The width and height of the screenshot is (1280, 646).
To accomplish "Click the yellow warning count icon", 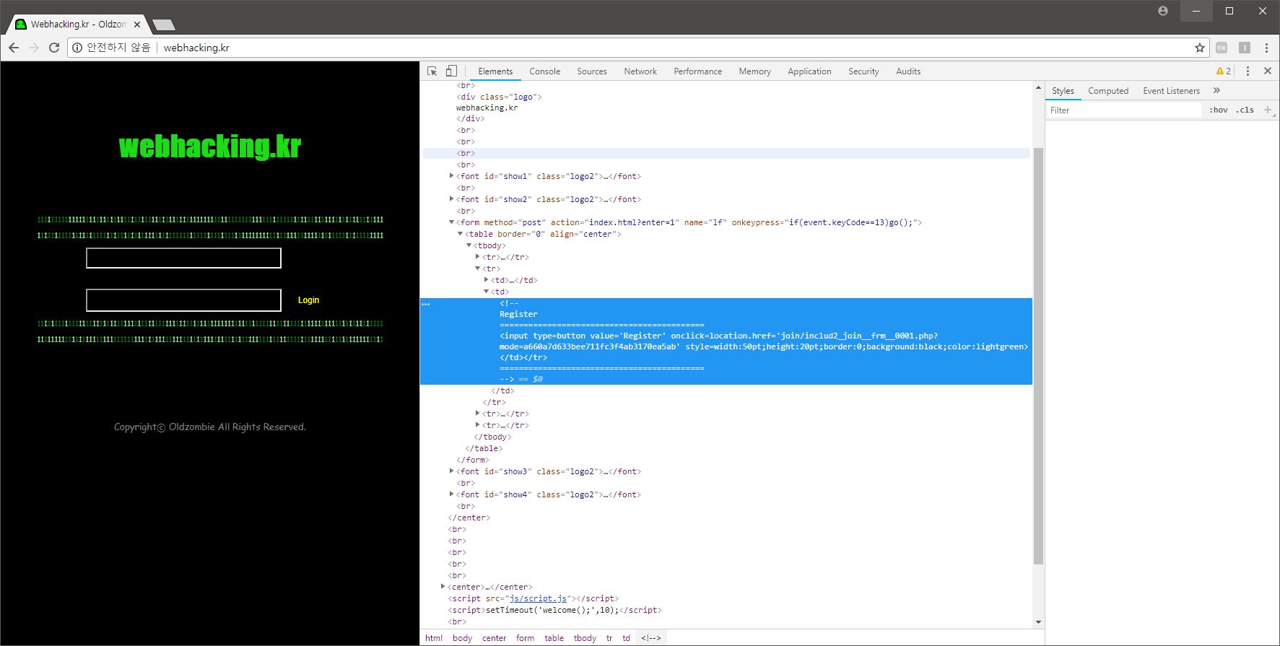I will point(1223,71).
